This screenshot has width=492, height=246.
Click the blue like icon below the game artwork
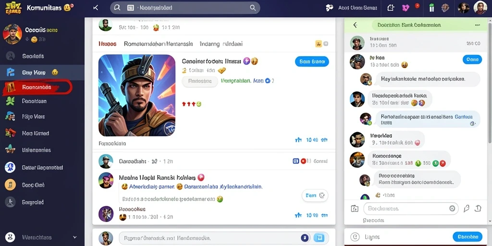tap(298, 140)
